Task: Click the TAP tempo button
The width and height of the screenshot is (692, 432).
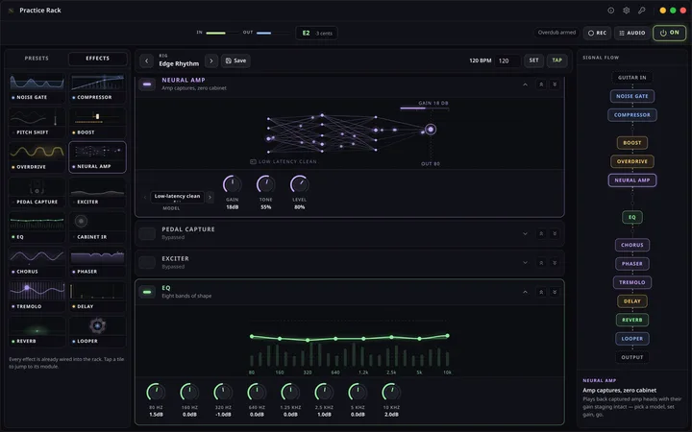Action: point(556,60)
